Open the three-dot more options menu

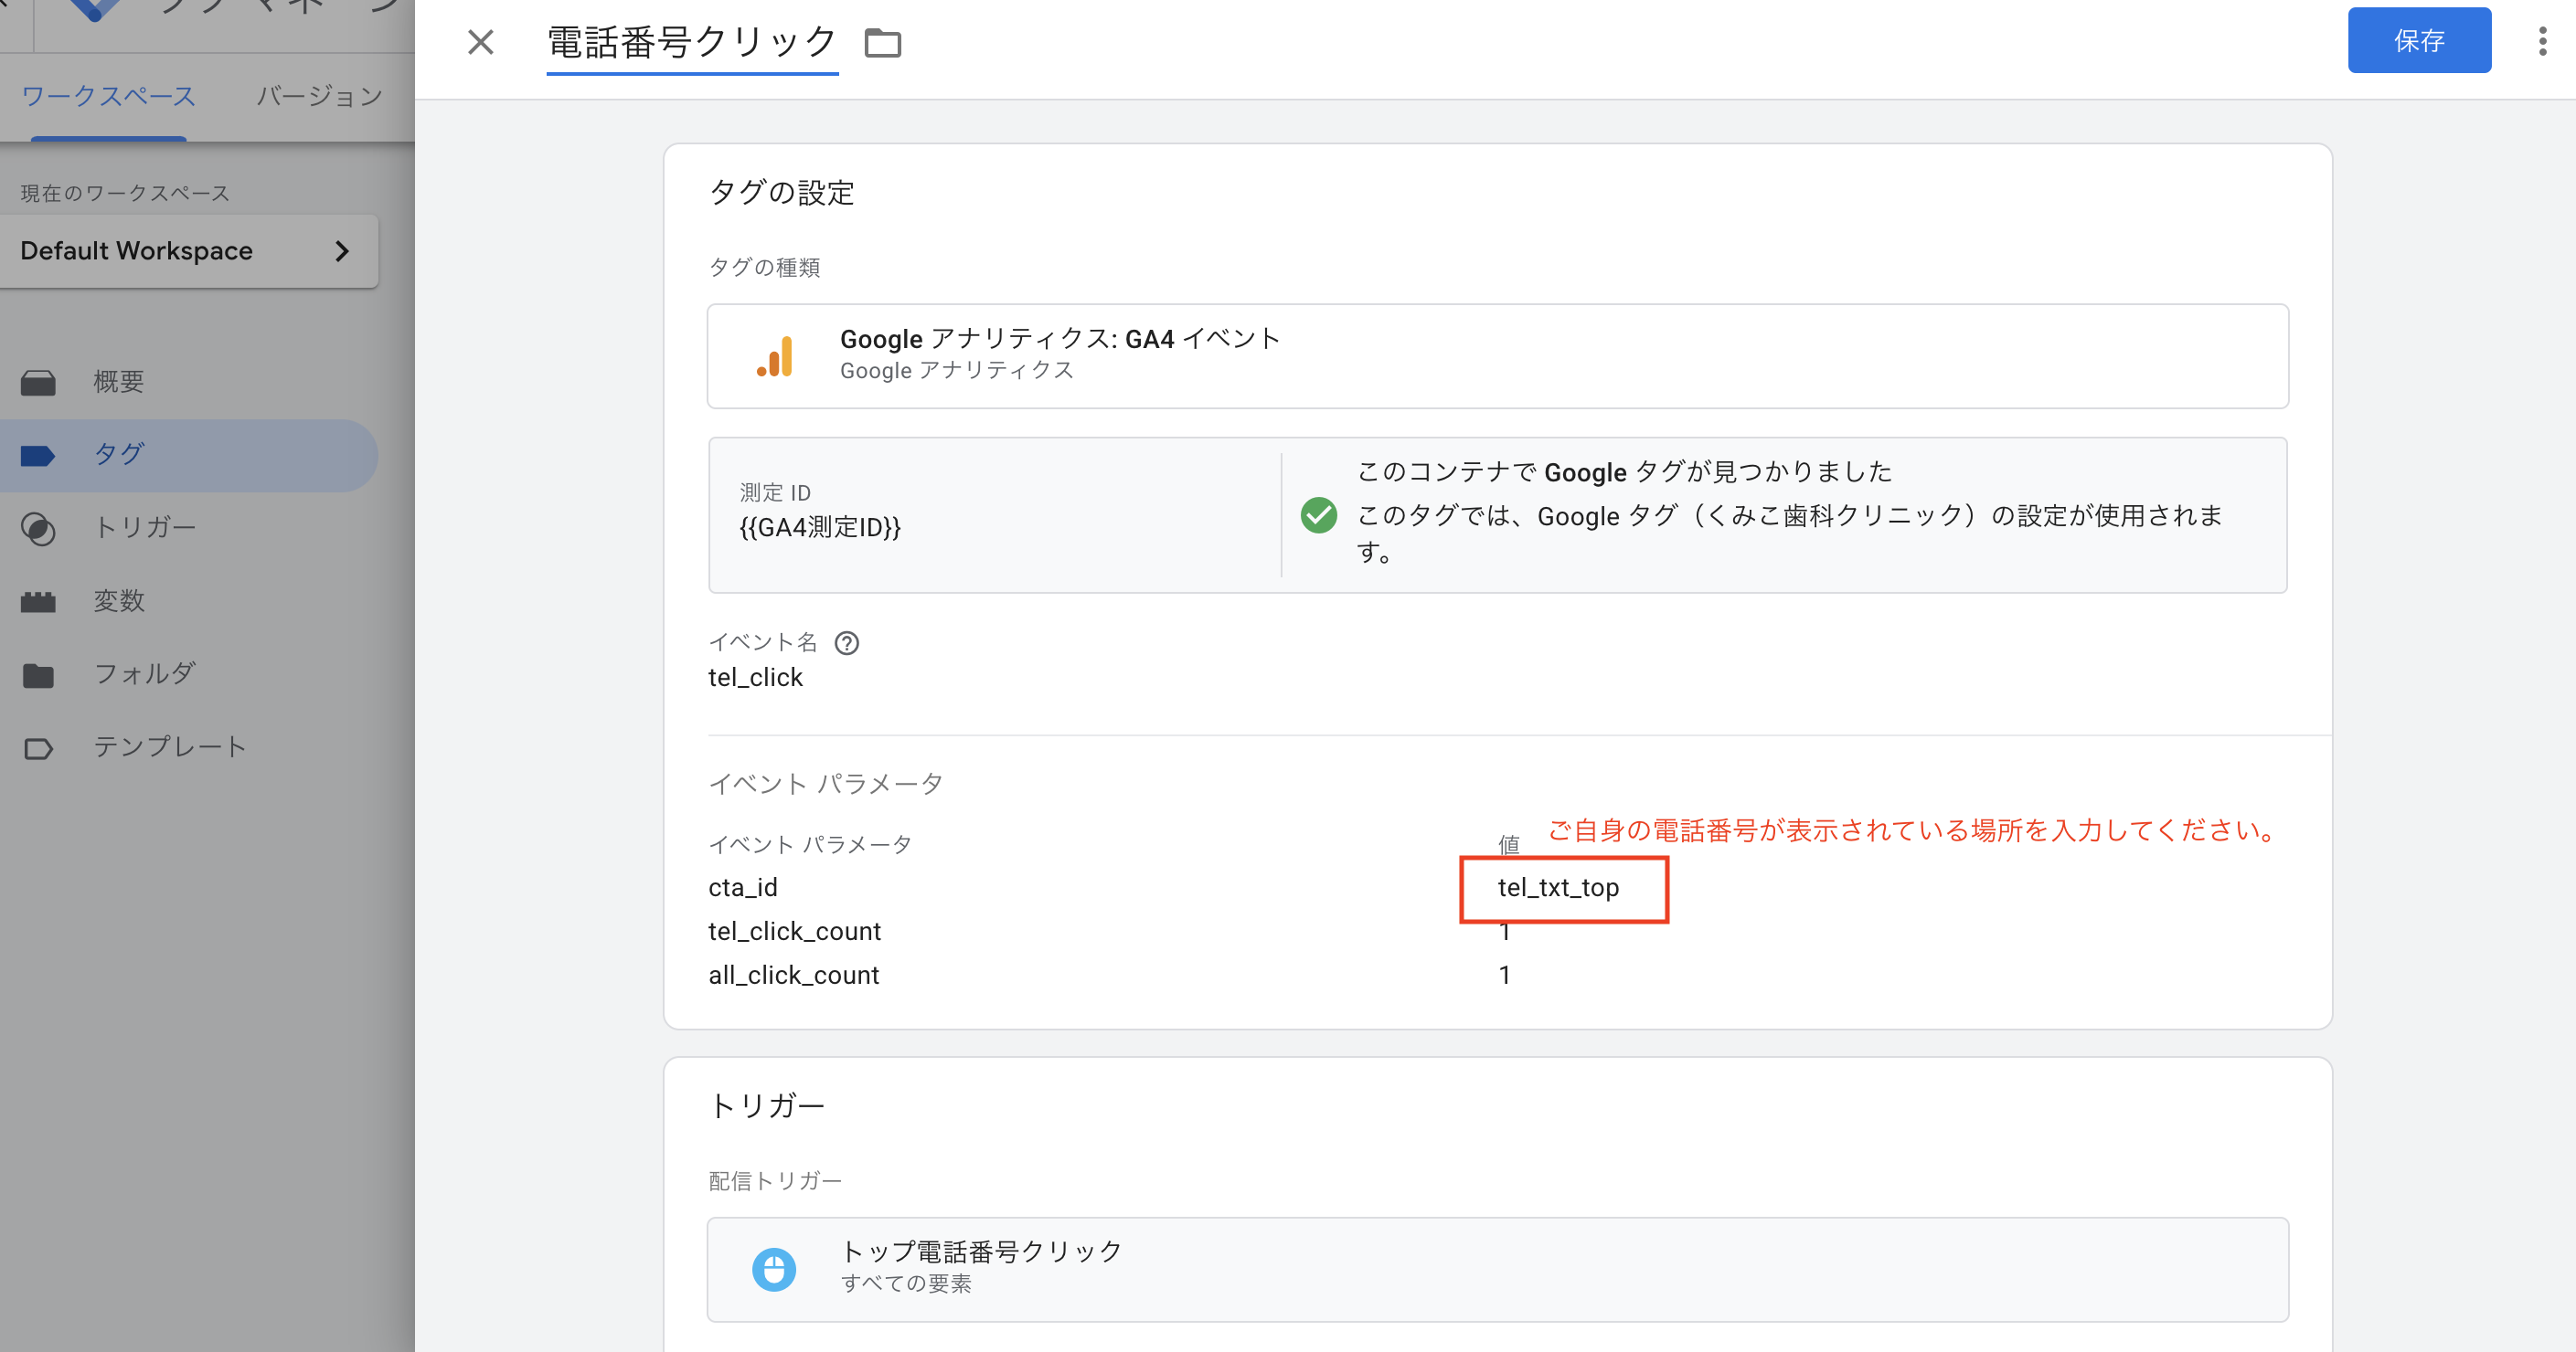tap(2542, 41)
